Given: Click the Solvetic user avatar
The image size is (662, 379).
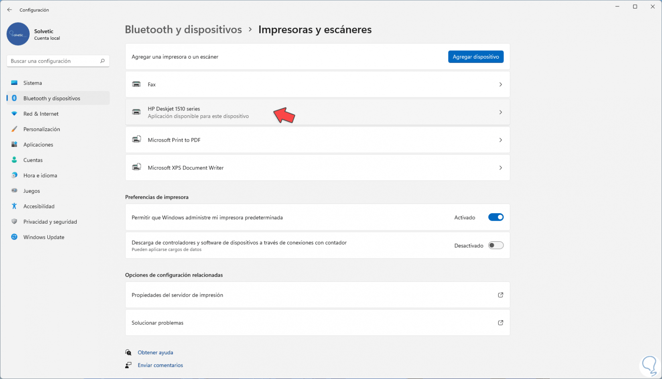Looking at the screenshot, I should pyautogui.click(x=18, y=34).
